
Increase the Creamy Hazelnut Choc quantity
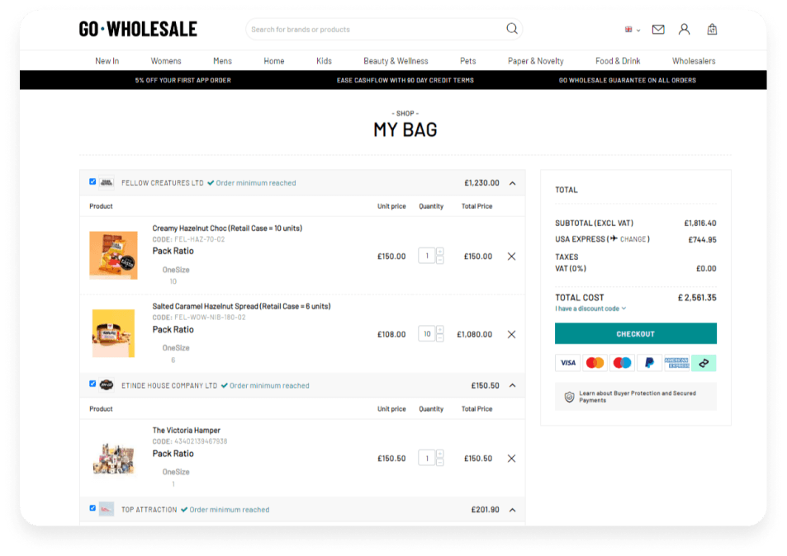point(439,252)
